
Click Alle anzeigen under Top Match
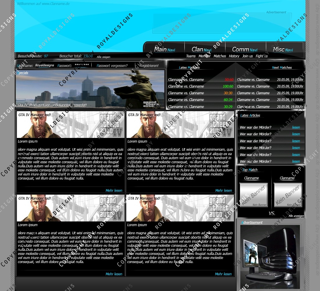click(x=296, y=216)
